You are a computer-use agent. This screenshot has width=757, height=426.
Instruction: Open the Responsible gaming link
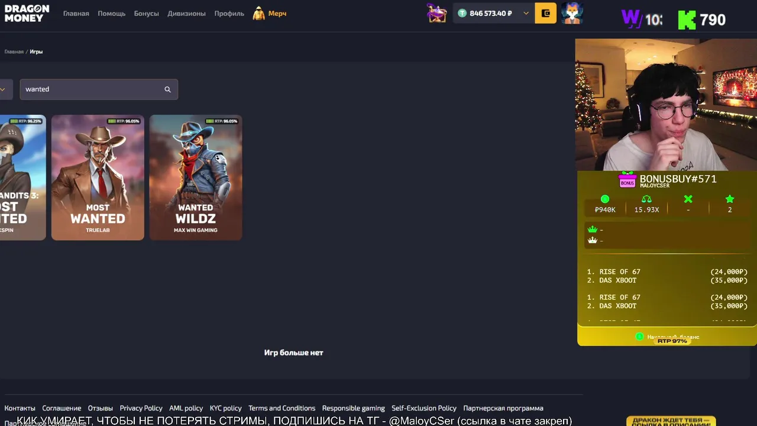click(353, 408)
